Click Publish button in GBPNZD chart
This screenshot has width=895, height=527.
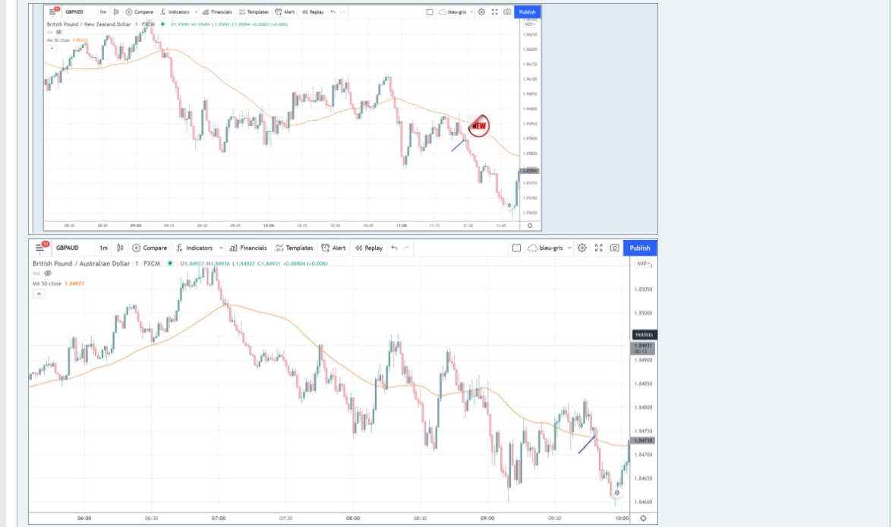pyautogui.click(x=528, y=12)
